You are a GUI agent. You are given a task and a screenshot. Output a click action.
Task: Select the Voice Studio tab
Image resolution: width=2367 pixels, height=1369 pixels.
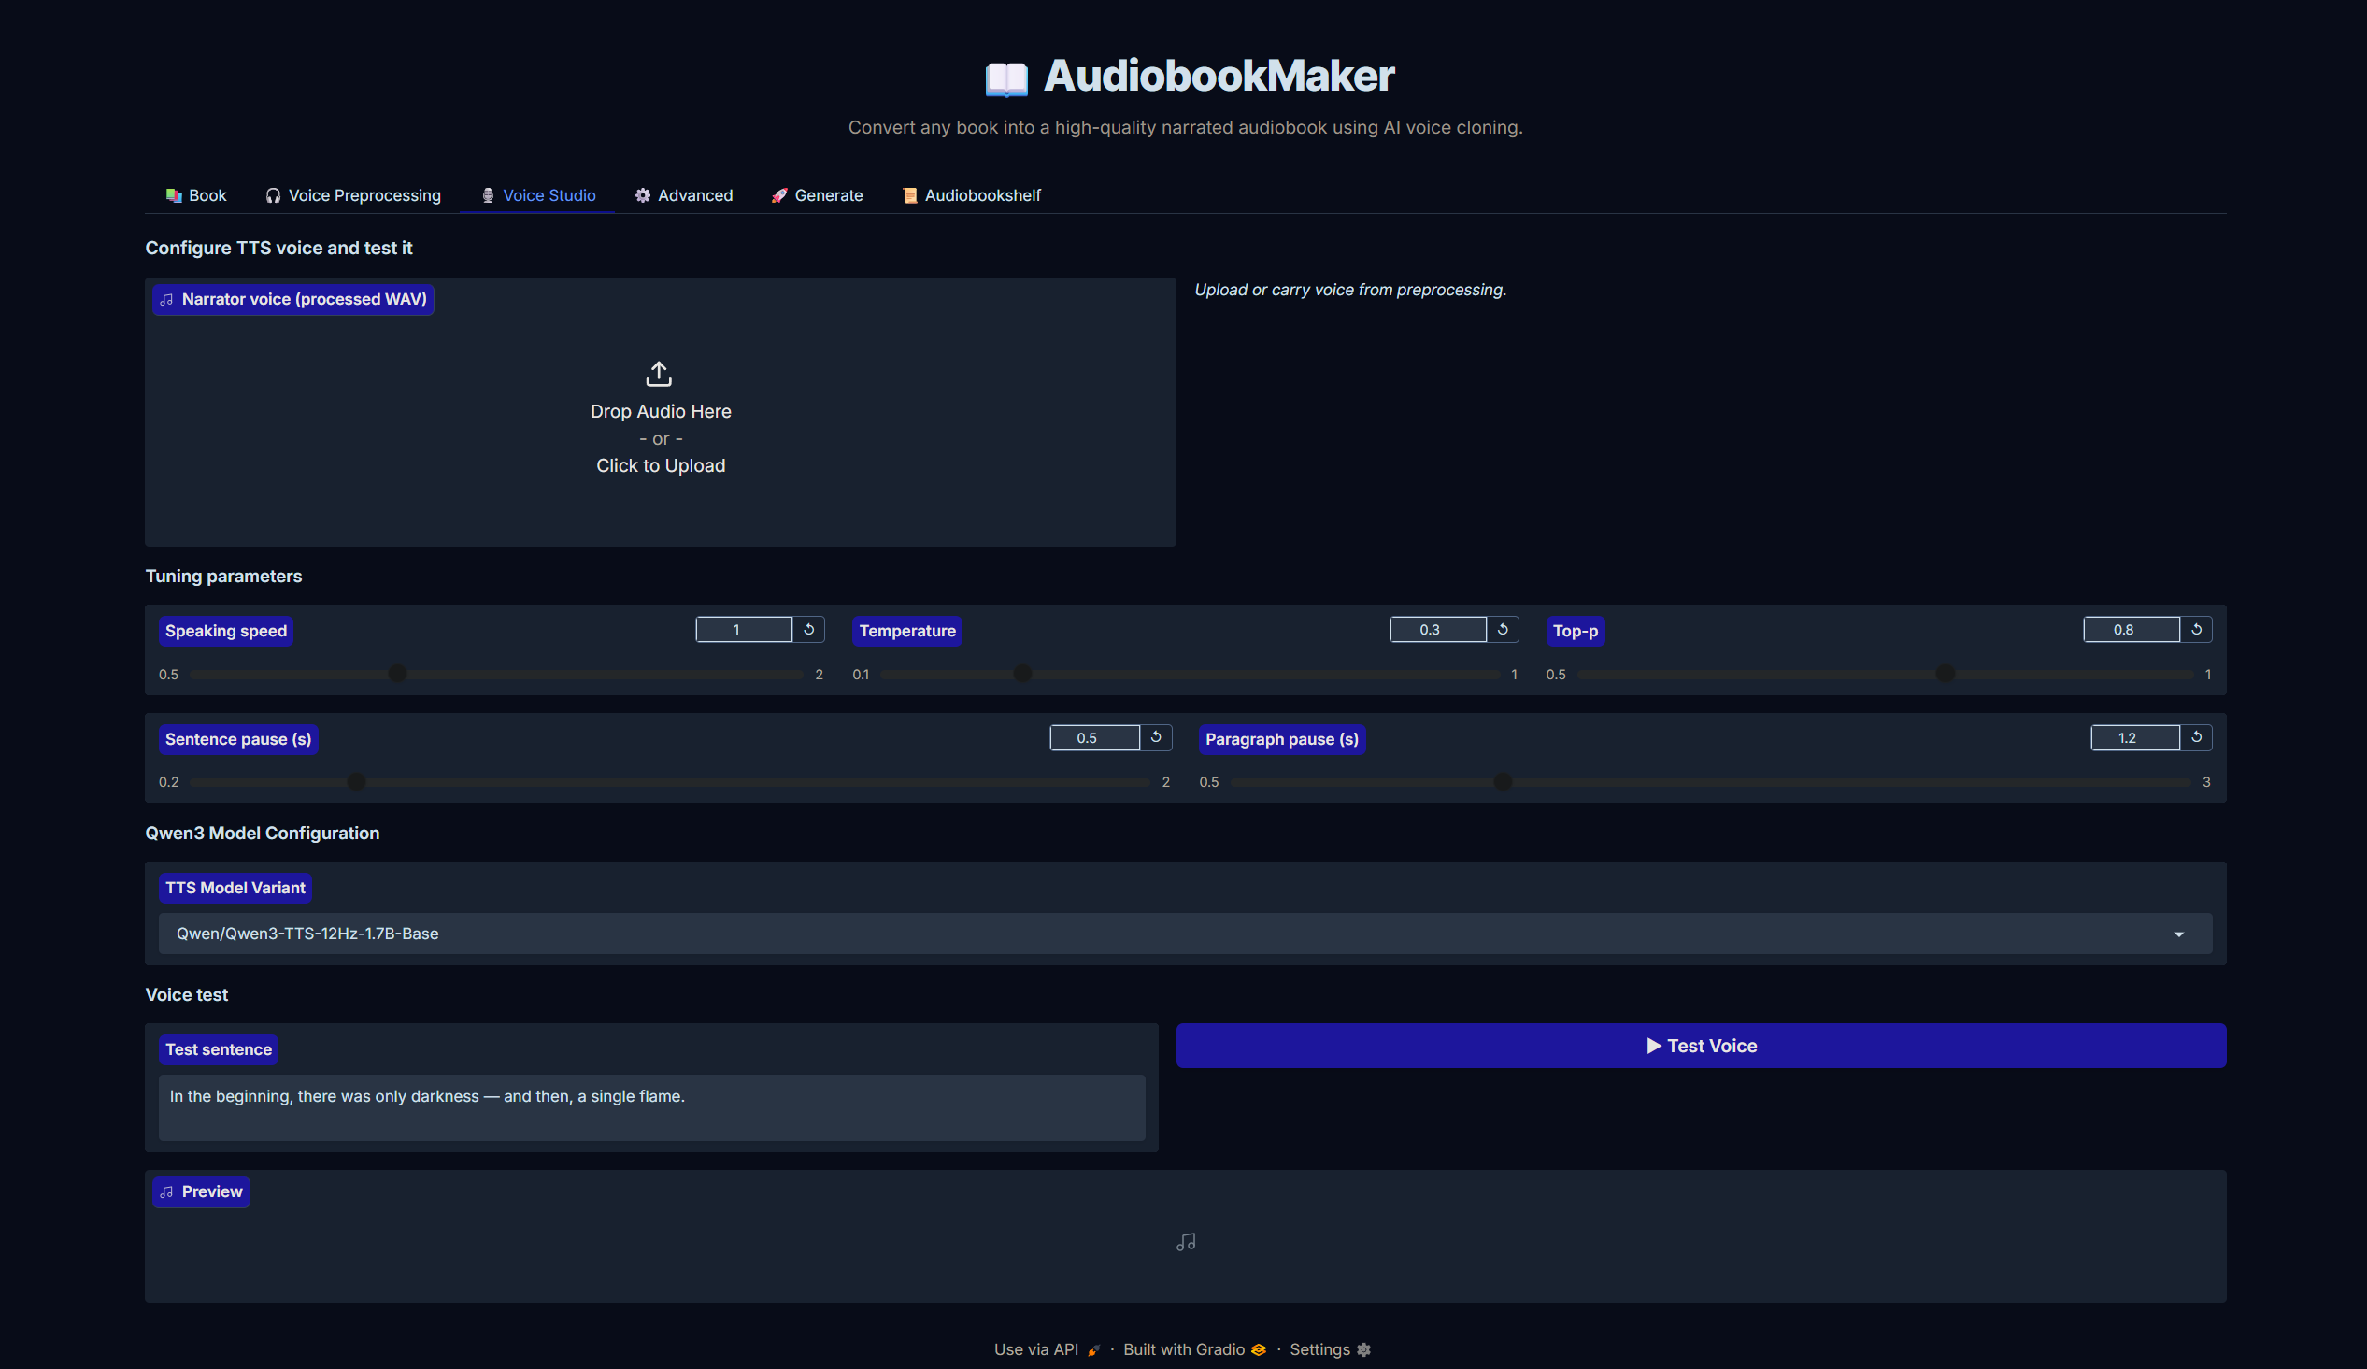538,195
